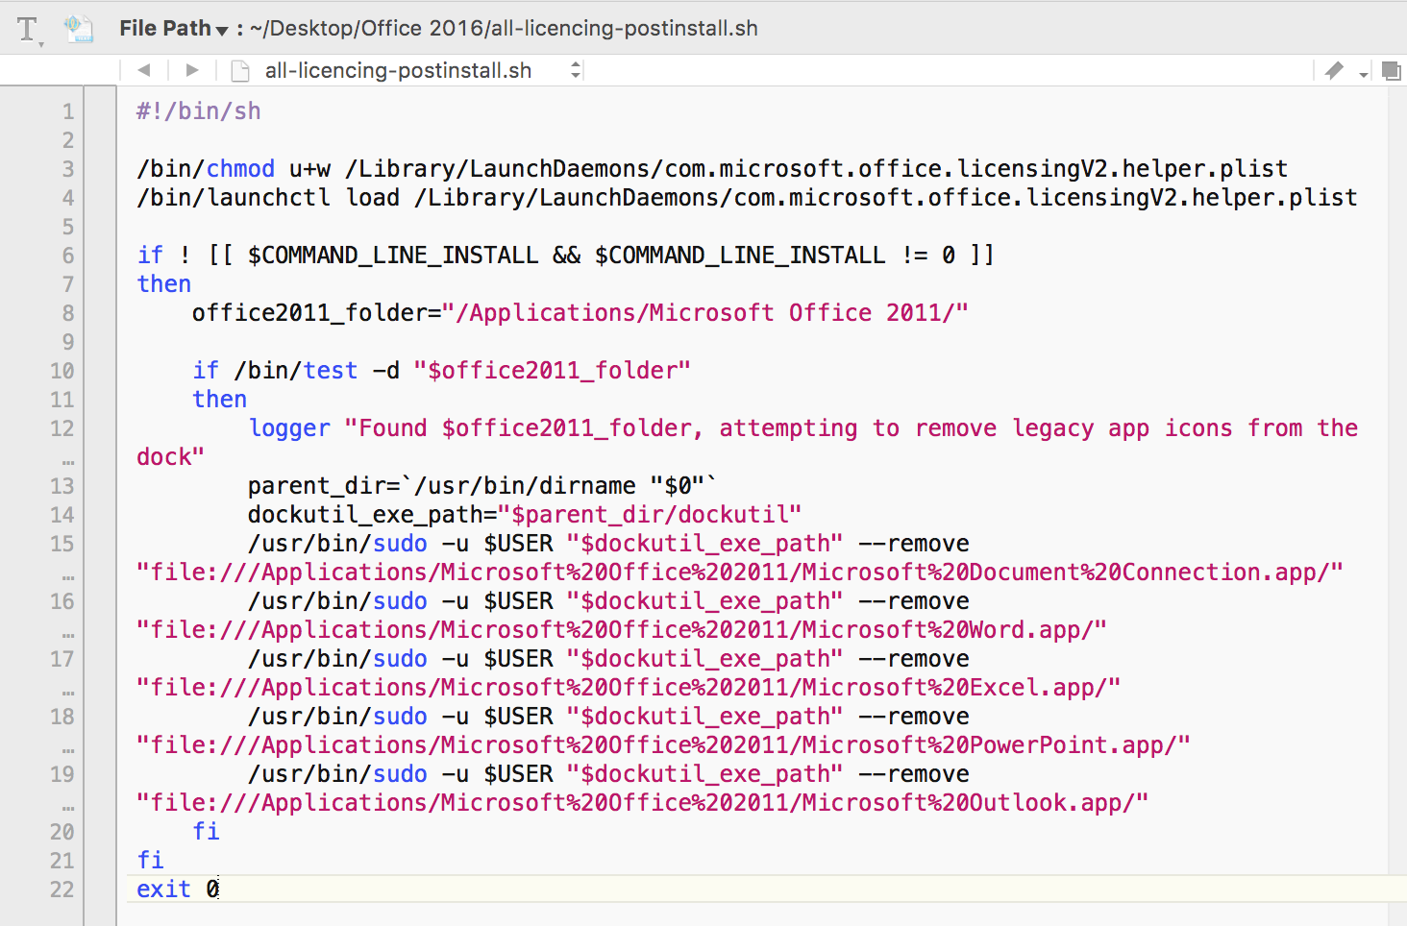Image resolution: width=1407 pixels, height=926 pixels.
Task: Click parent_dir= on line 13
Action: (324, 486)
